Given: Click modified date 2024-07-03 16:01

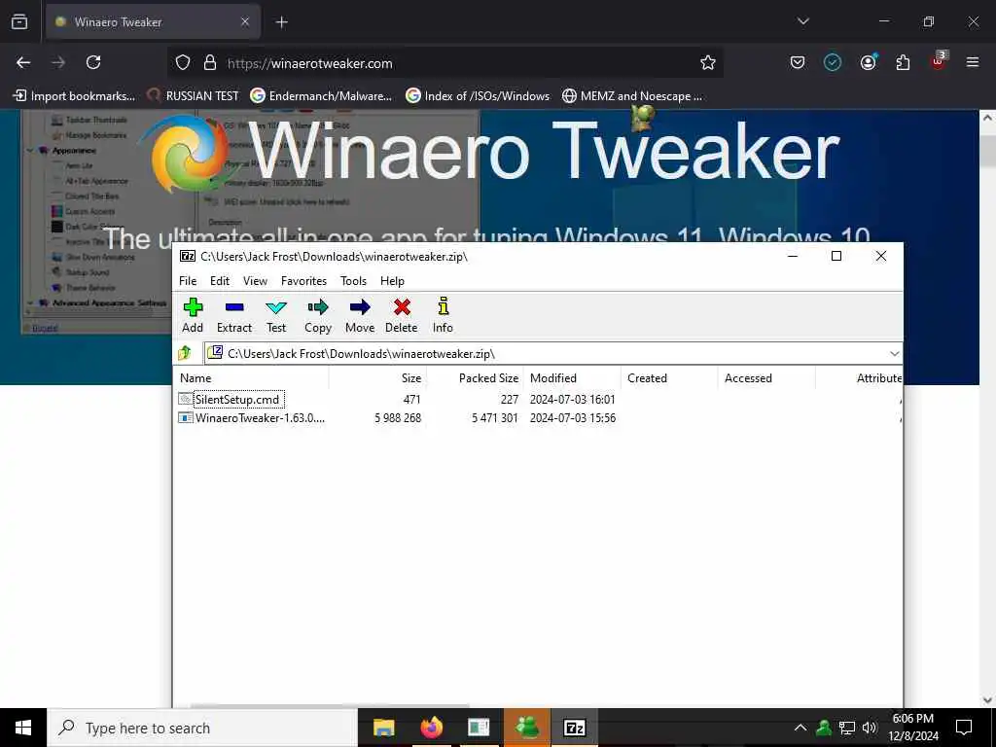Looking at the screenshot, I should (572, 400).
